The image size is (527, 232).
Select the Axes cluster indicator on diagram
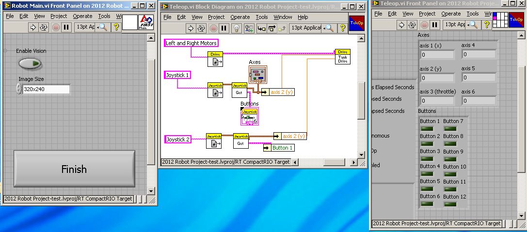[x=258, y=74]
